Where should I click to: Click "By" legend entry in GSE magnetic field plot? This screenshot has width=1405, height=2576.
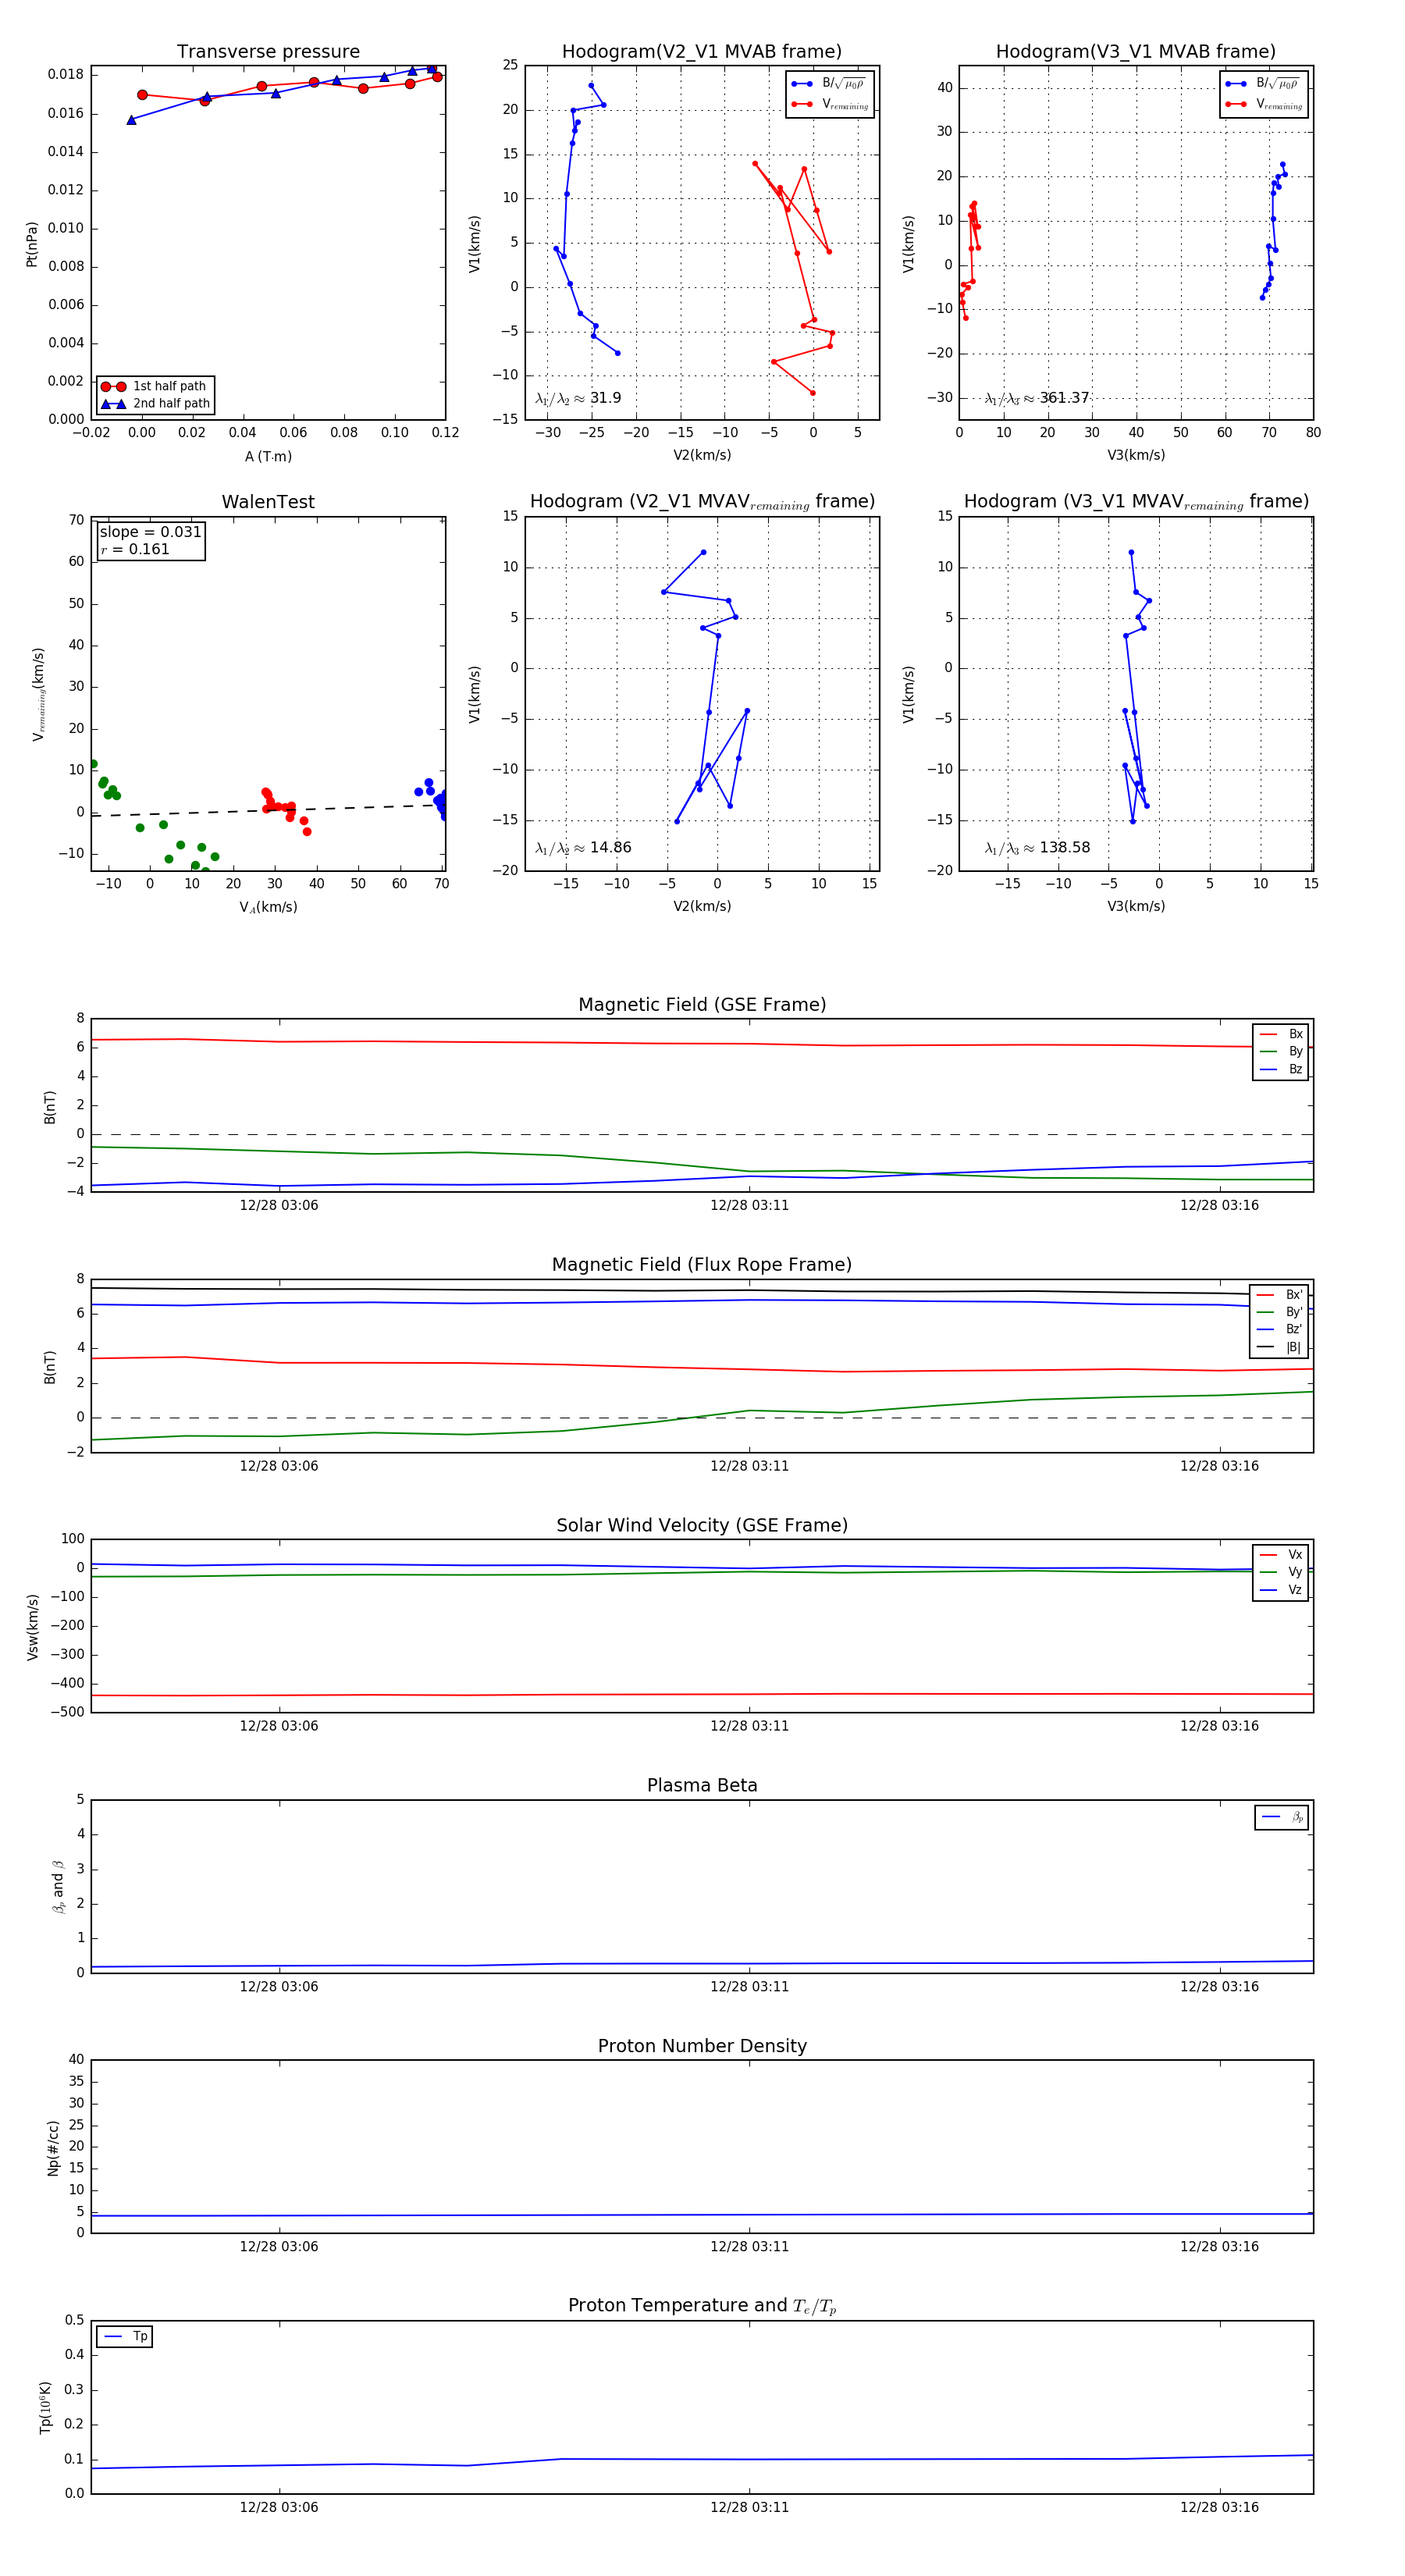tap(1281, 1052)
